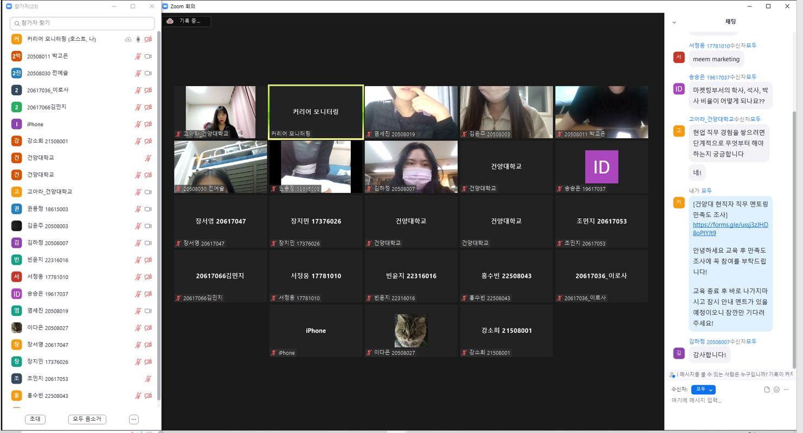
Task: Toggle the video-off icon for iPhone participant
Action: tap(148, 125)
